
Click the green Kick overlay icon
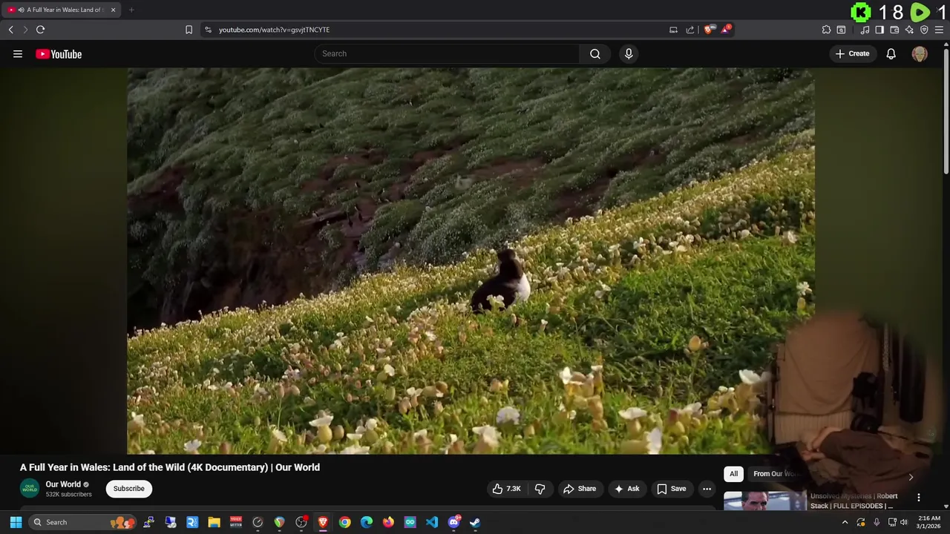point(861,12)
